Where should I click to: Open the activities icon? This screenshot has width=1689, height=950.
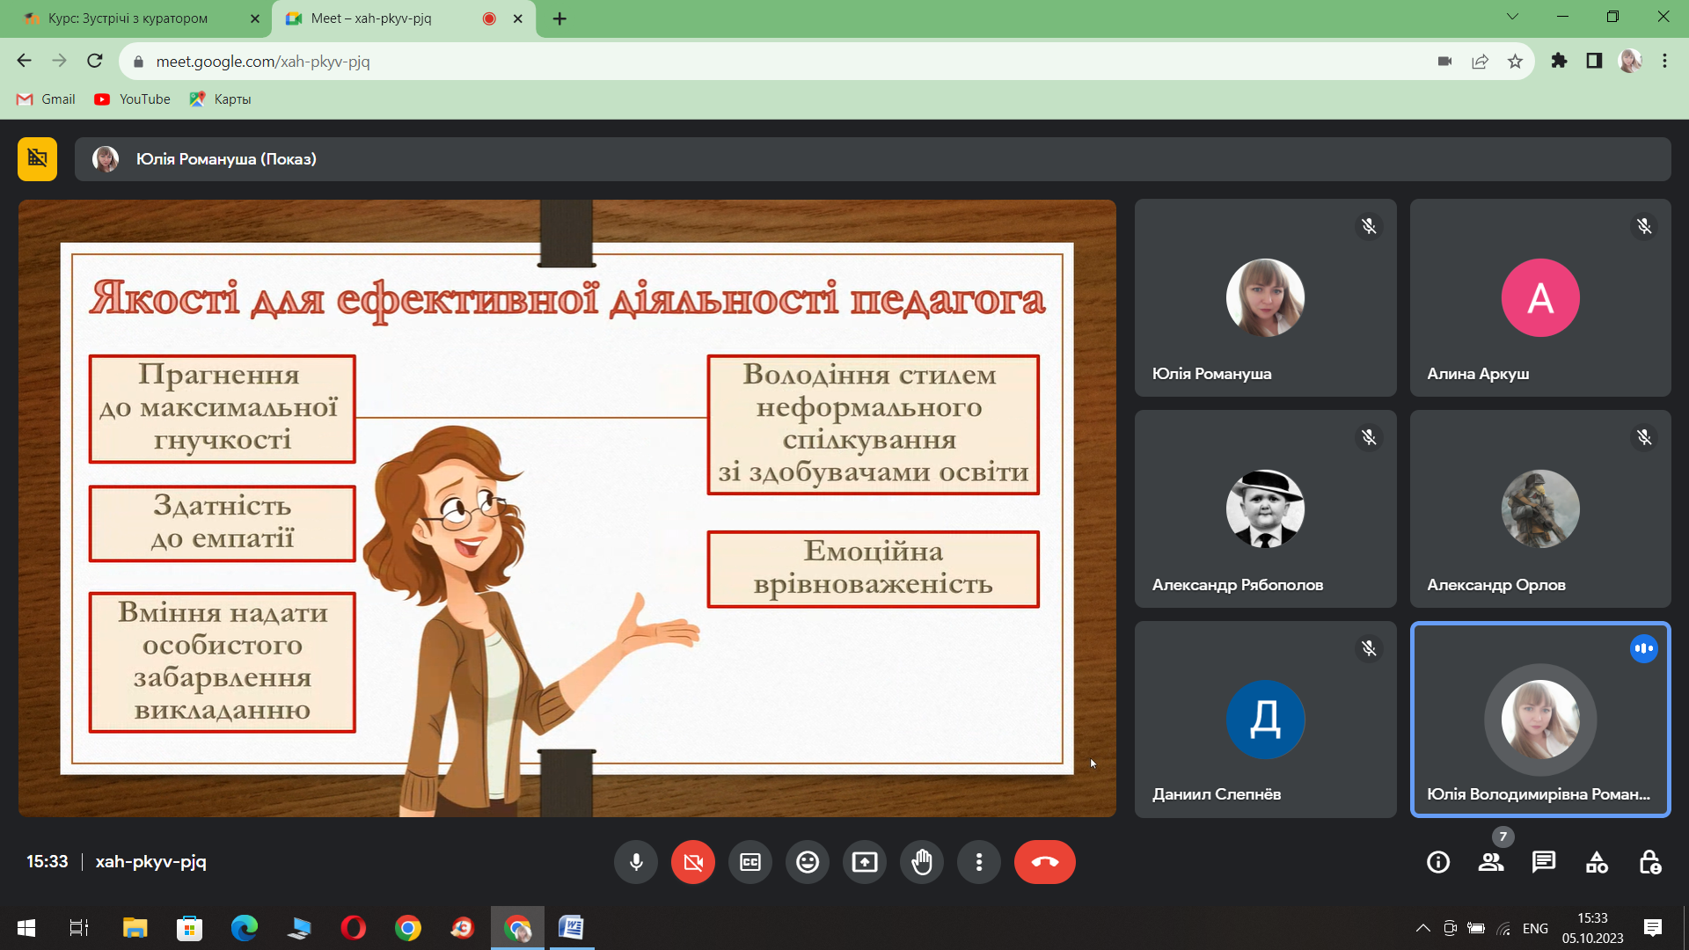coord(1597,862)
